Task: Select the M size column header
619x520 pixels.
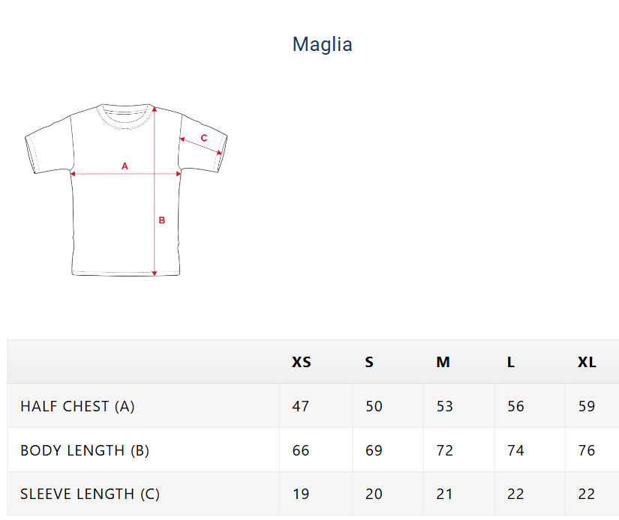Action: click(x=443, y=362)
